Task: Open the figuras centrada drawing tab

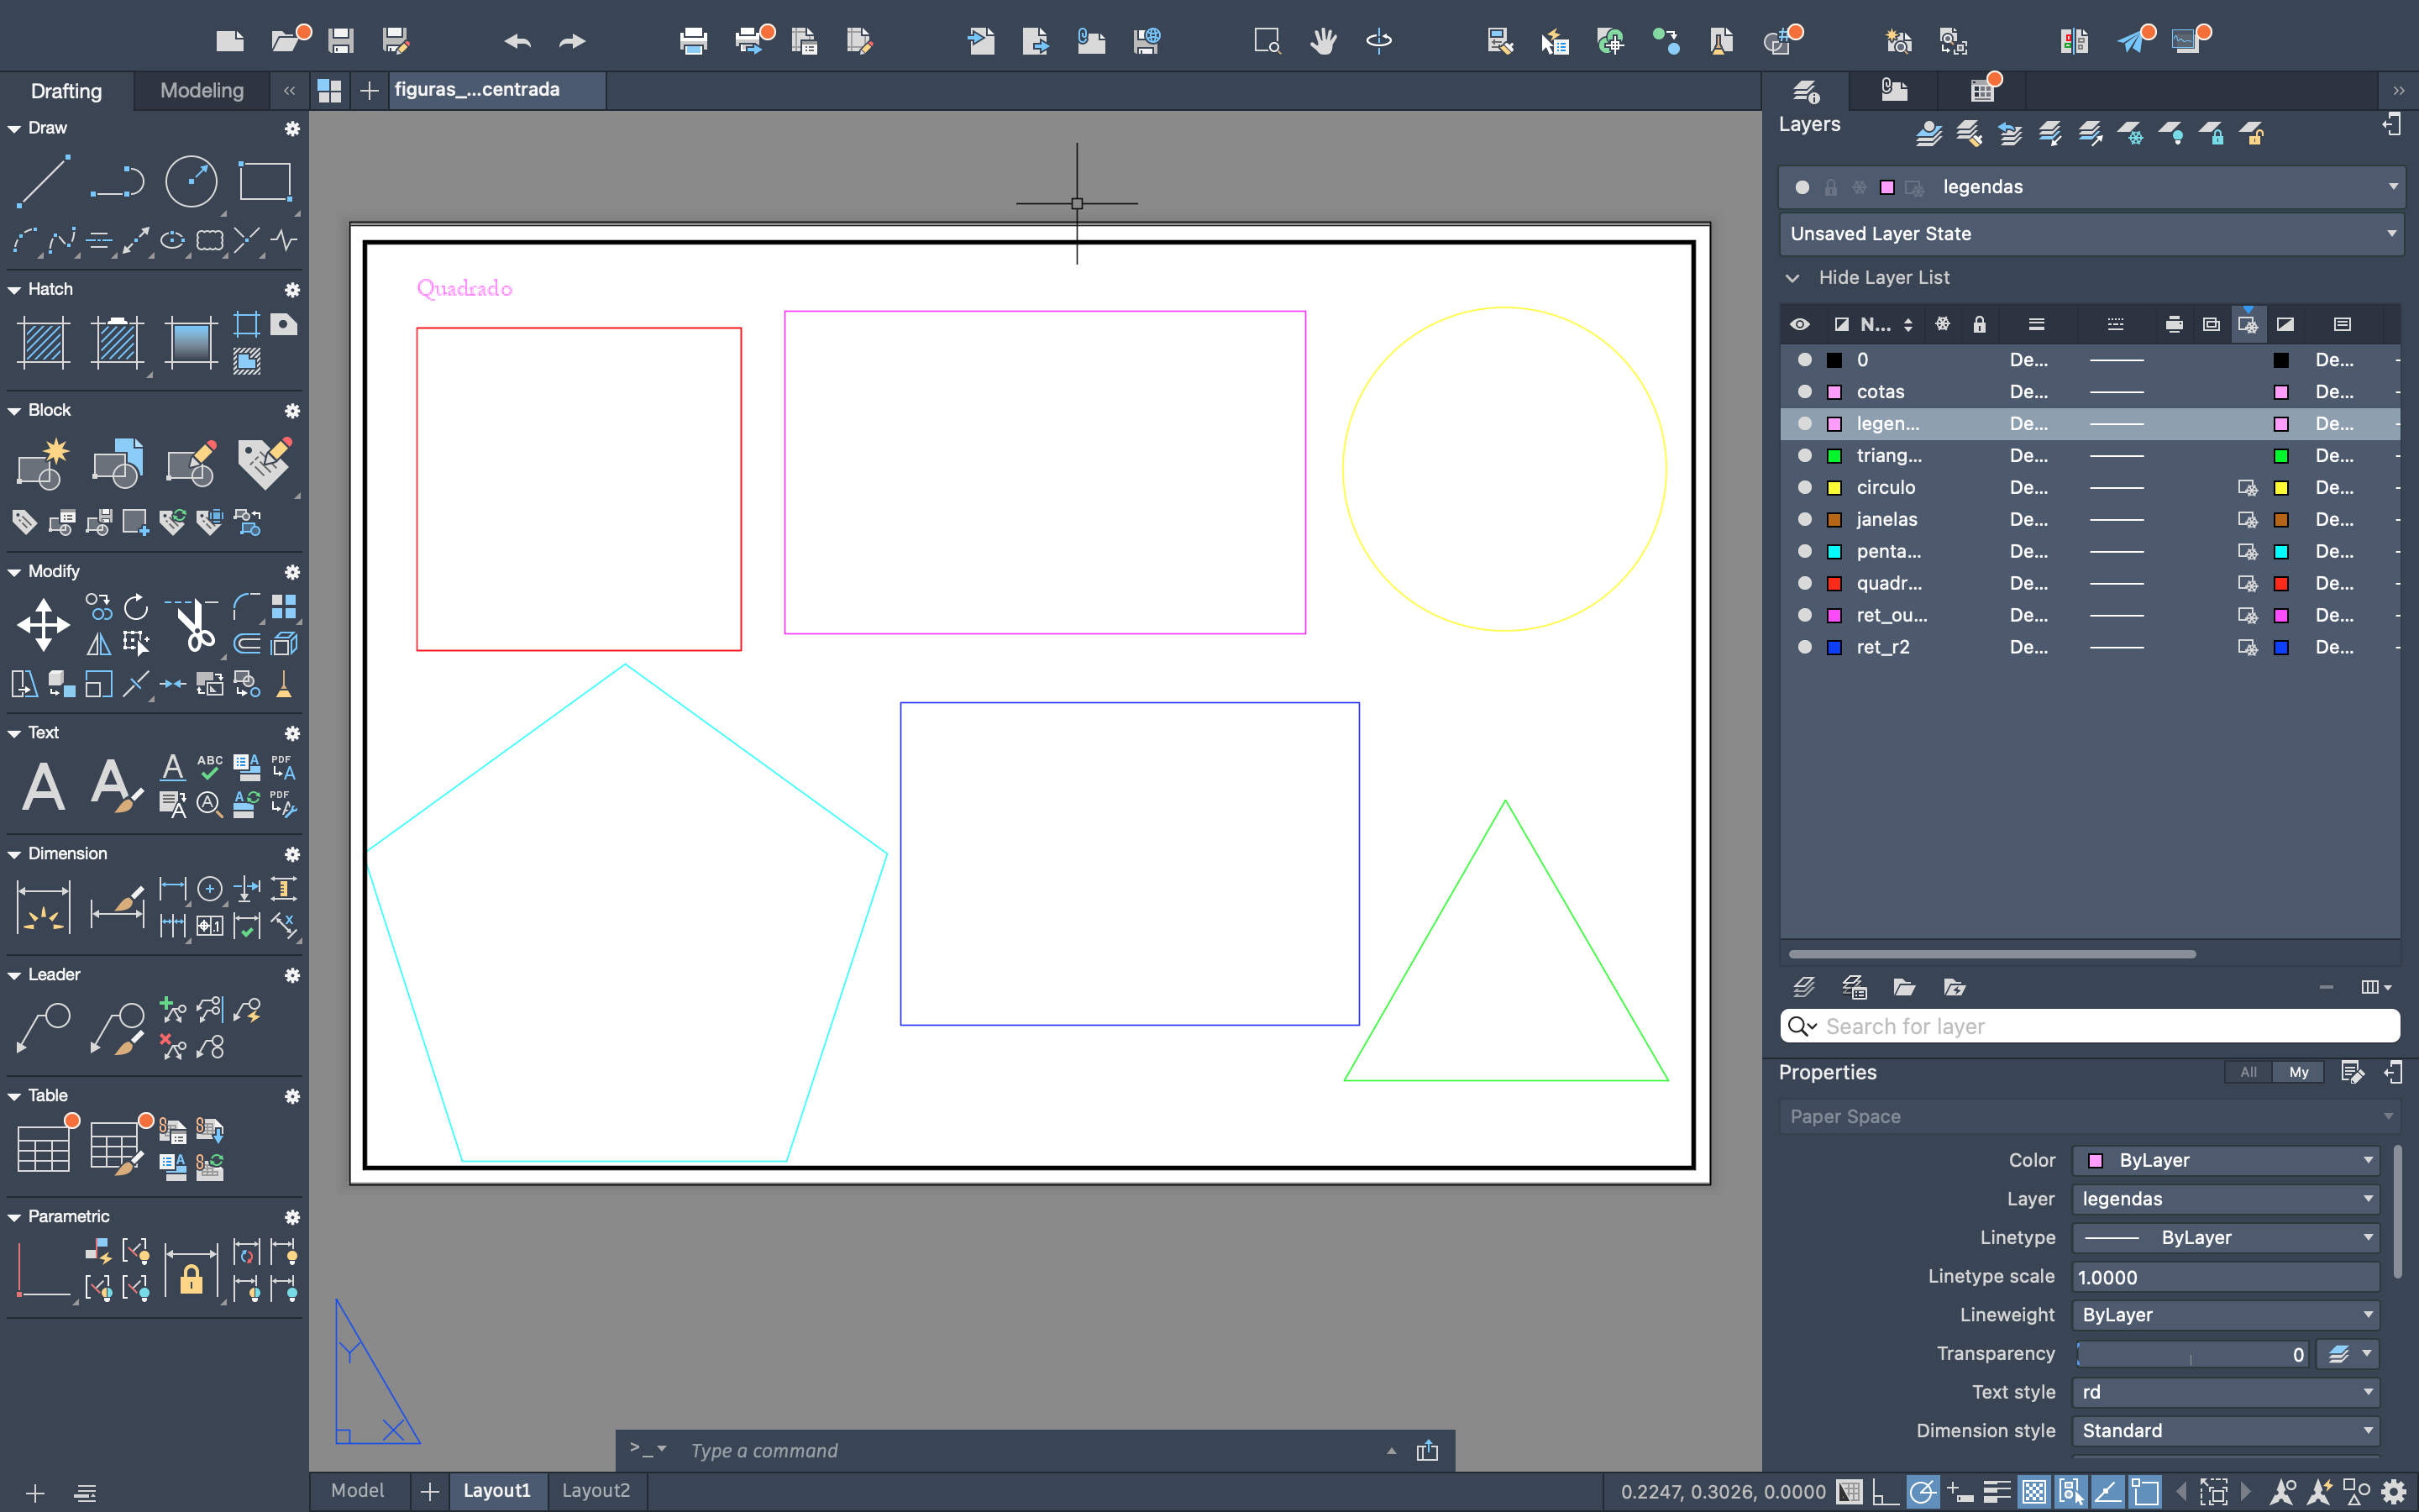Action: (478, 90)
